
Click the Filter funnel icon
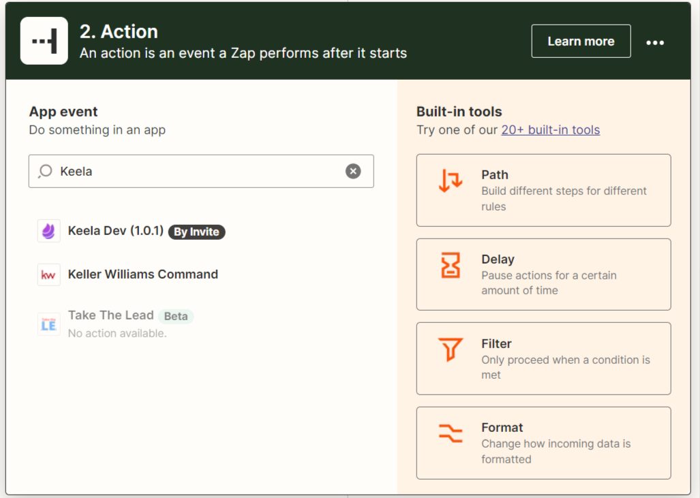click(x=451, y=349)
